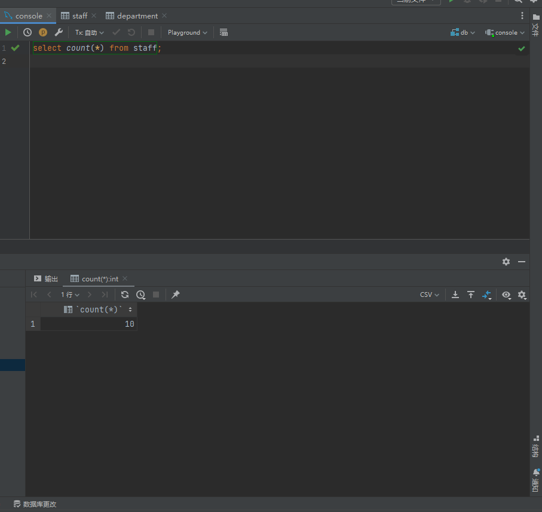
Task: Close the department tab
Action: pyautogui.click(x=164, y=16)
